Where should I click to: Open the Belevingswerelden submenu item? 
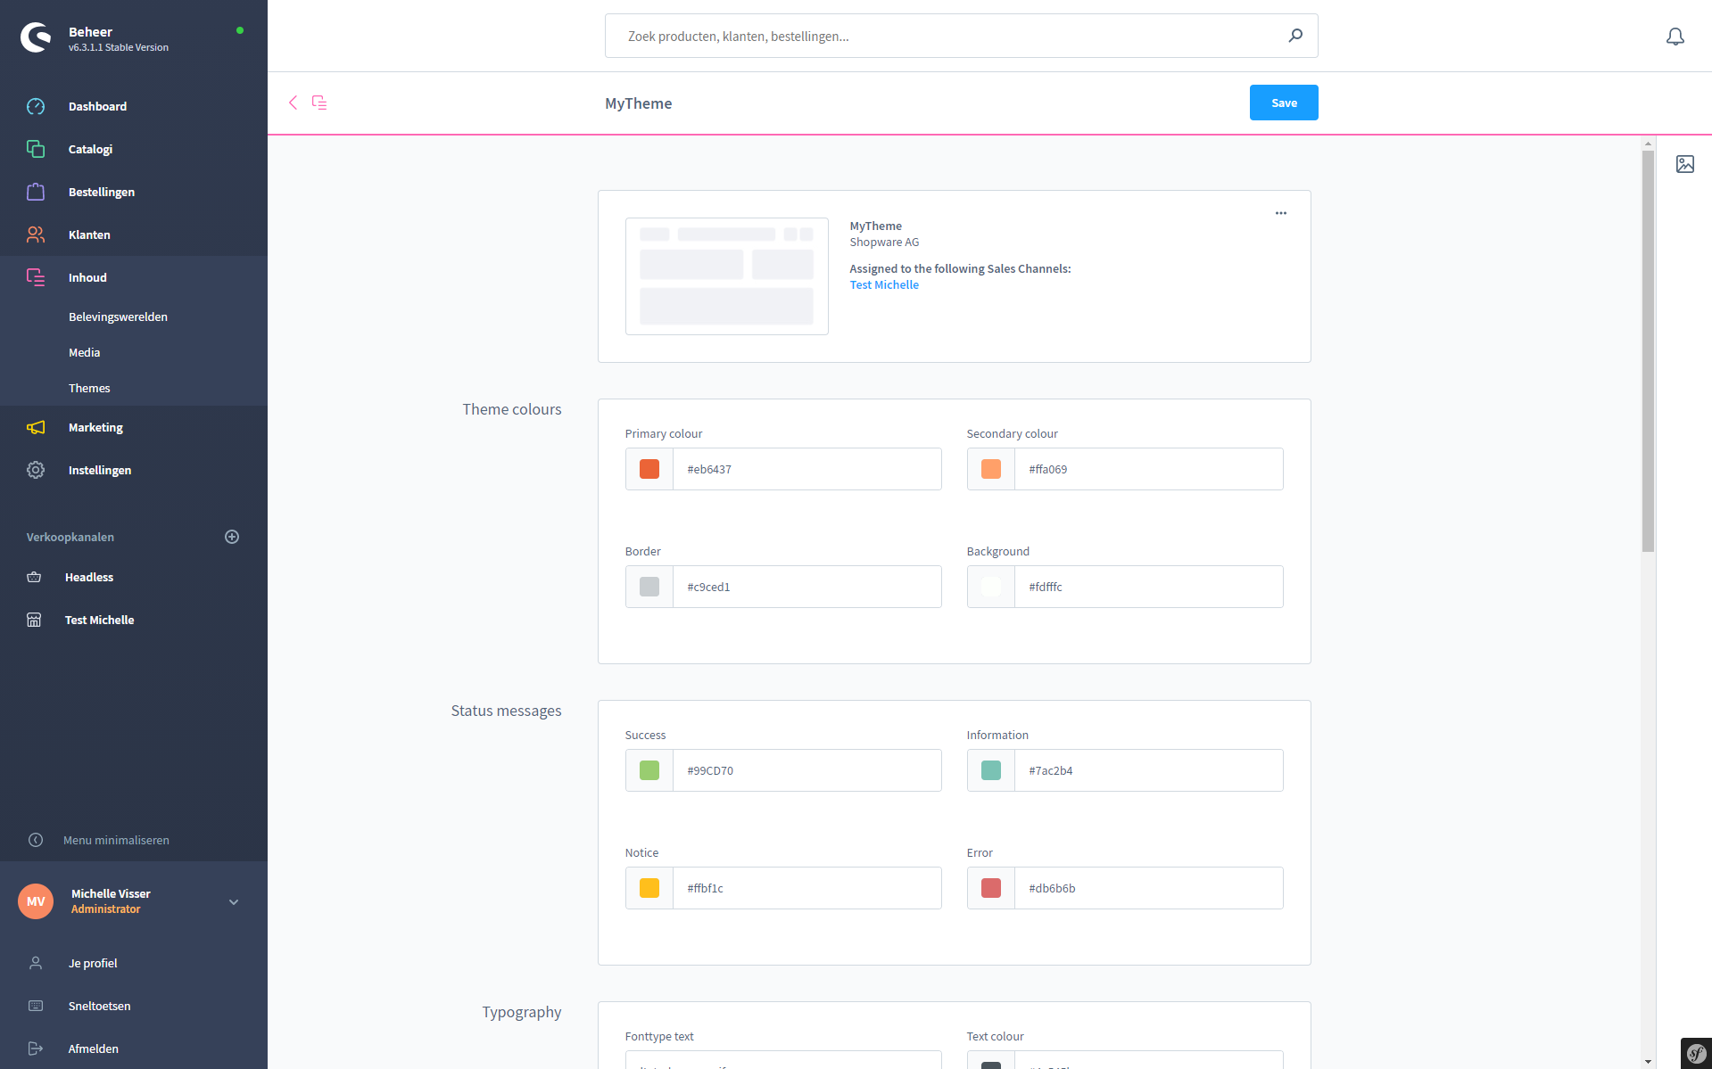coord(118,317)
